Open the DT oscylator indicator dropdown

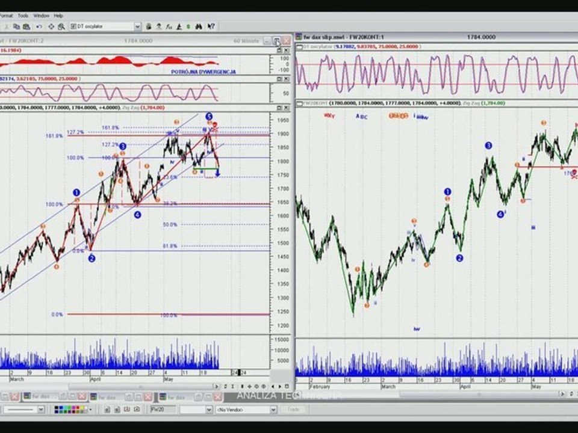[x=137, y=26]
